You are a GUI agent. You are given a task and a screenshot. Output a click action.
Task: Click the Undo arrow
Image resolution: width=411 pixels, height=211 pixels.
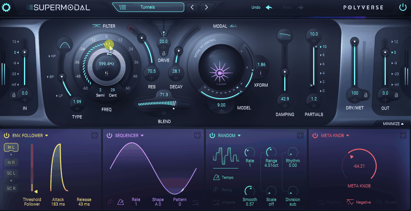(269, 7)
